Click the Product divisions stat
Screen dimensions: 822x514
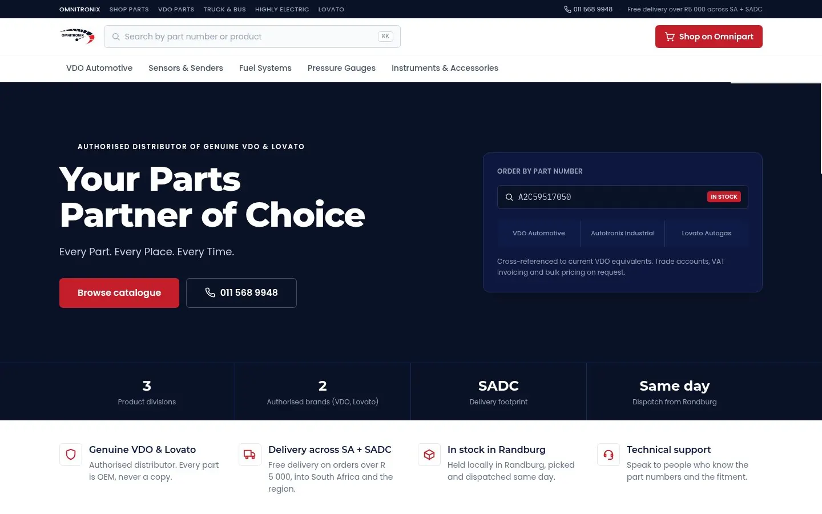147,392
